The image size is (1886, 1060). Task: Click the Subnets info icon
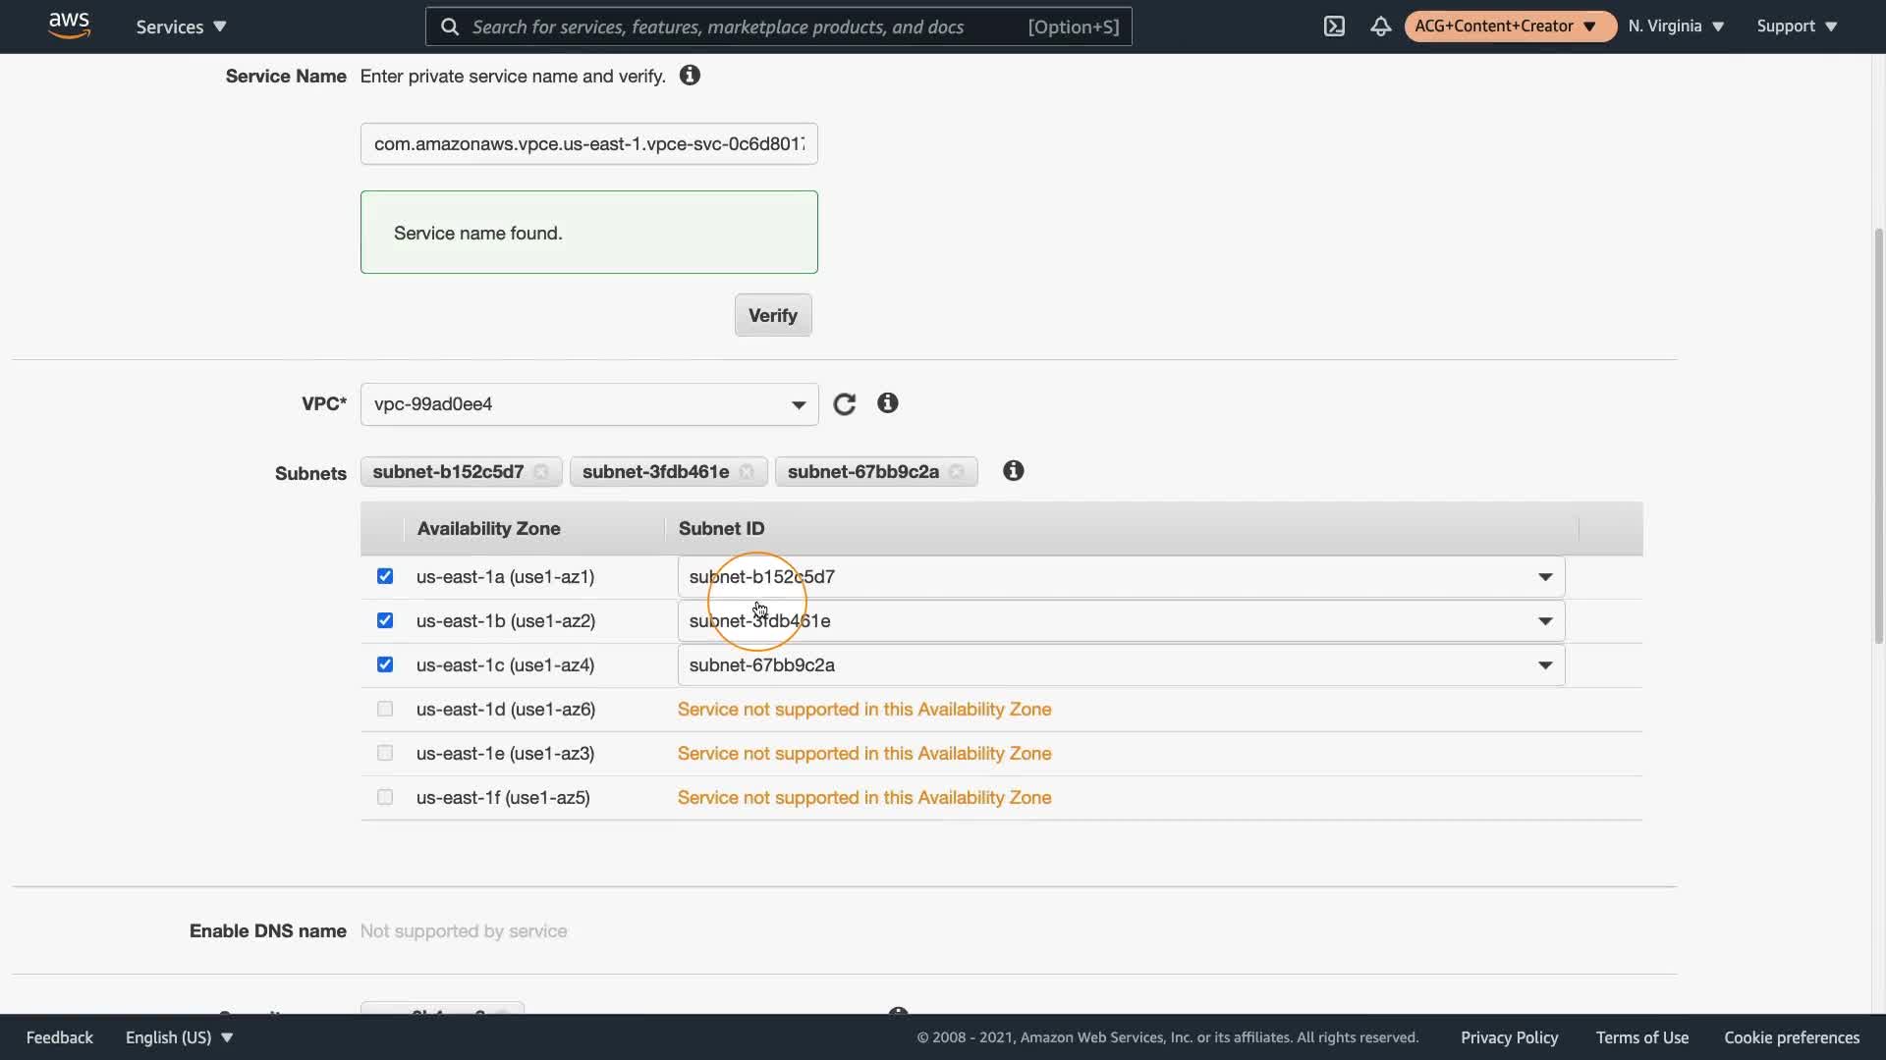[1013, 471]
